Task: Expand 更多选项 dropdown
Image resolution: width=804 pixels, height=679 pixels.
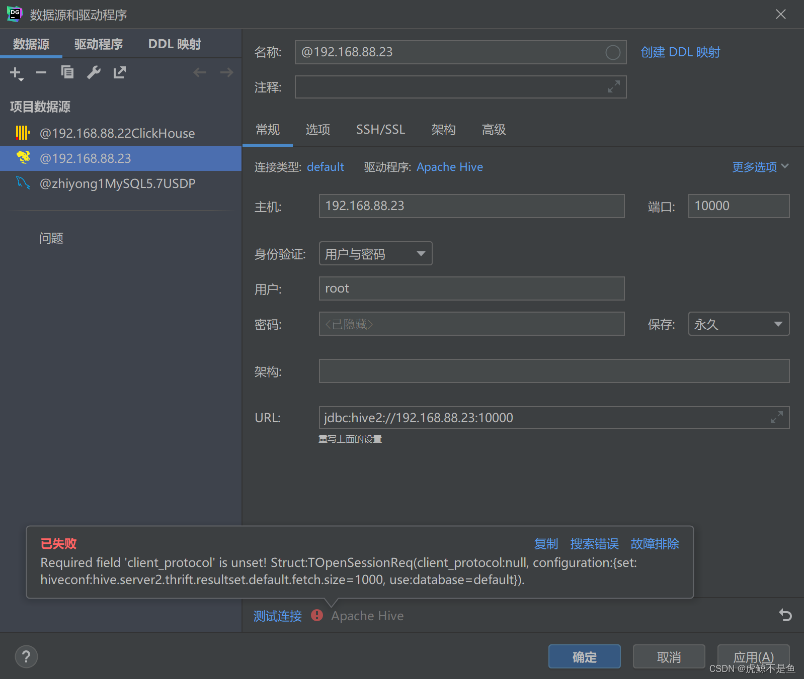Action: (x=760, y=167)
